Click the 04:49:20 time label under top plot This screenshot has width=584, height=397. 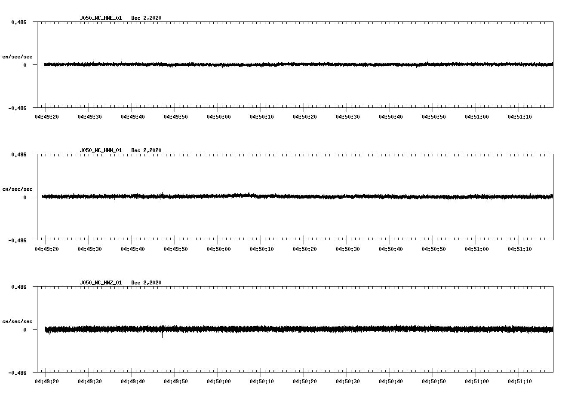pyautogui.click(x=47, y=116)
